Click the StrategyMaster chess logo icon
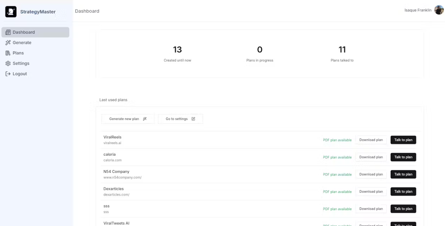The image size is (445, 226). 11,12
